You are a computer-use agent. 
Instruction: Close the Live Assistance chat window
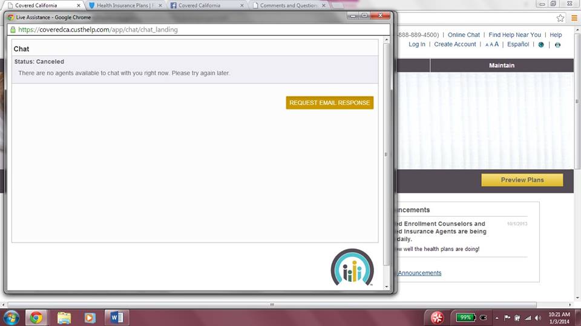click(380, 16)
